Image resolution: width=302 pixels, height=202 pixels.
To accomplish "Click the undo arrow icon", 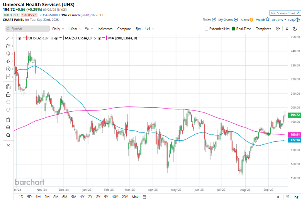I will 8,102.
